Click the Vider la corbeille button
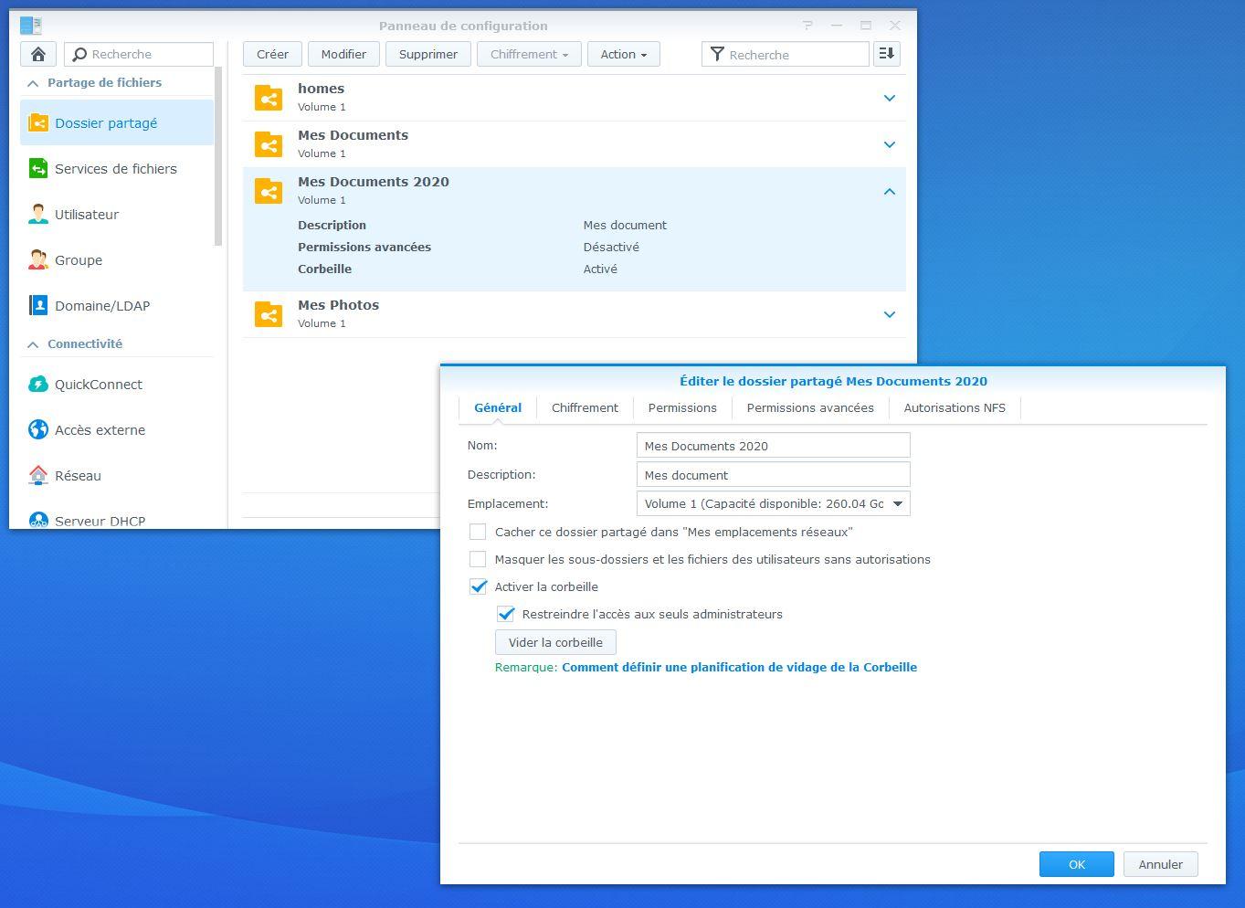This screenshot has height=908, width=1245. (555, 642)
